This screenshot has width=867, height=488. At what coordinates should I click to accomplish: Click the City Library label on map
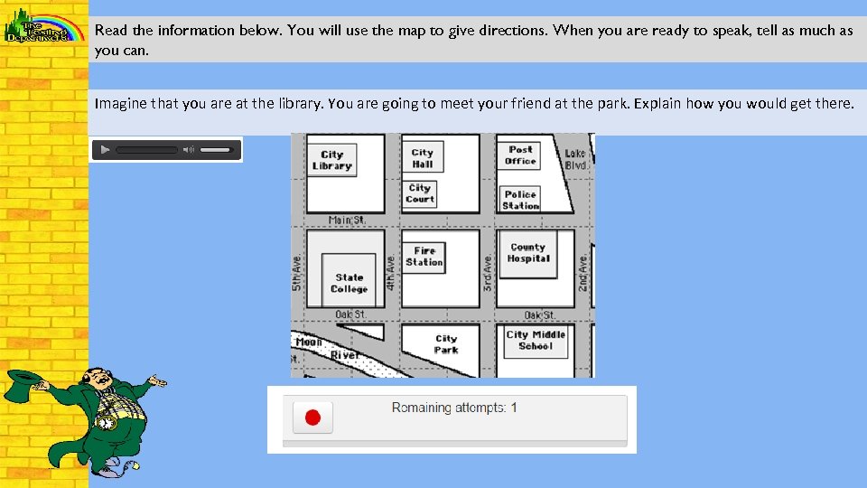point(331,160)
